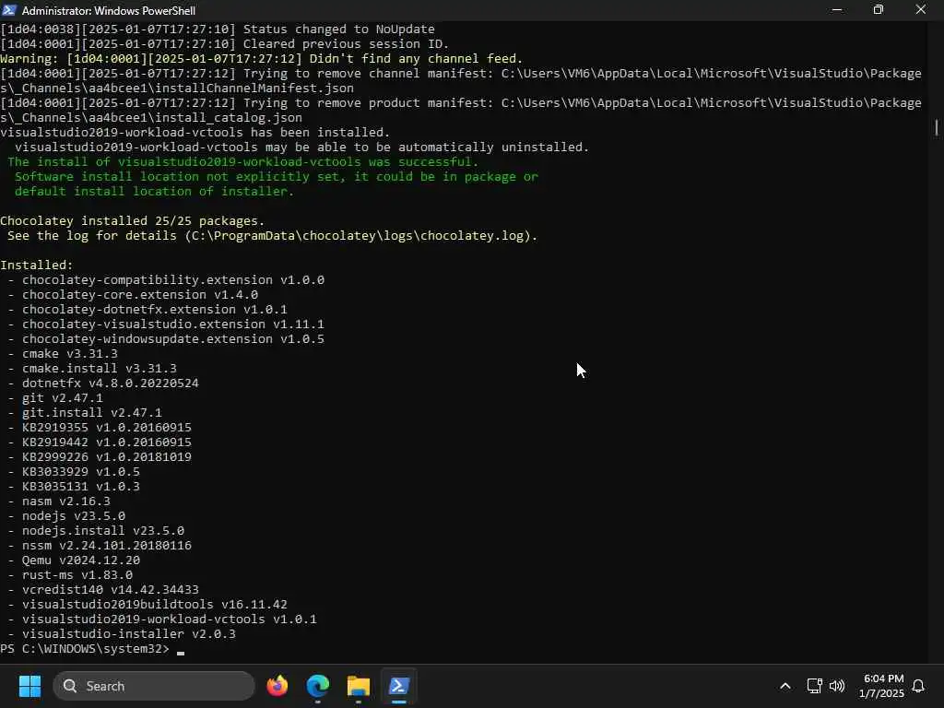Click the 'Installed:' heading line
This screenshot has width=944, height=708.
pos(36,265)
